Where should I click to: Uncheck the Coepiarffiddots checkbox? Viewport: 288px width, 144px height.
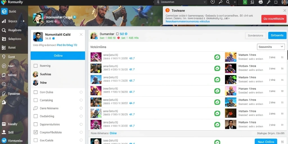click(36, 132)
